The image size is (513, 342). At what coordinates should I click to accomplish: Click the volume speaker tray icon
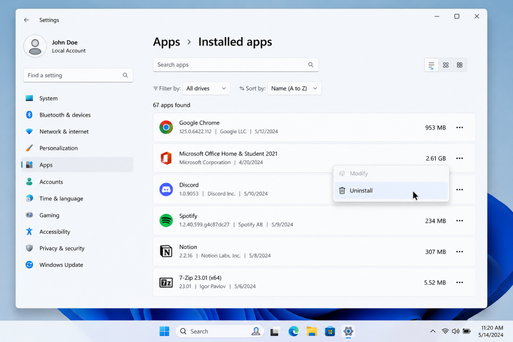coord(455,331)
